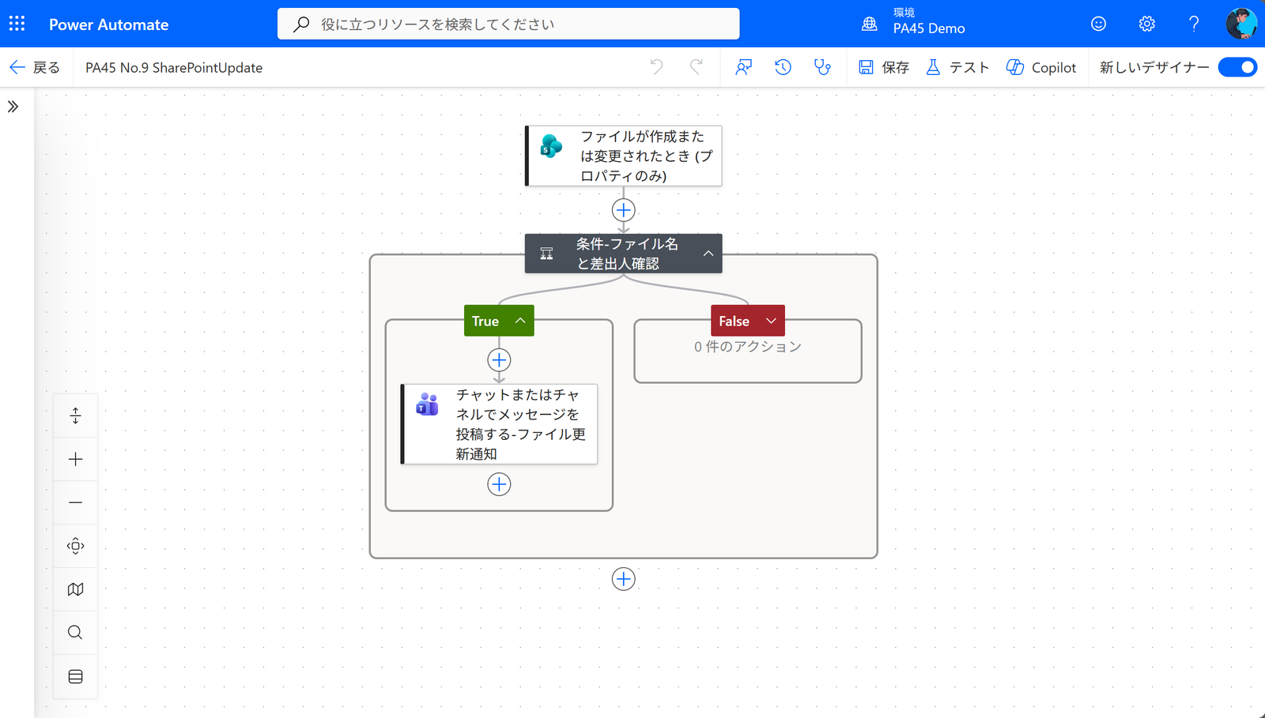
Task: Open the environment globe icon
Action: (870, 24)
